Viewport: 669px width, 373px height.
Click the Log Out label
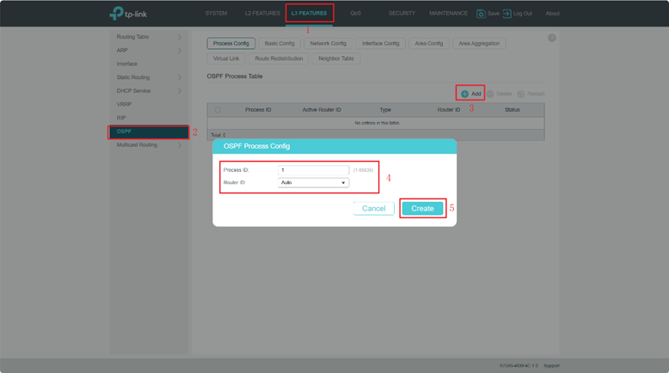point(523,14)
